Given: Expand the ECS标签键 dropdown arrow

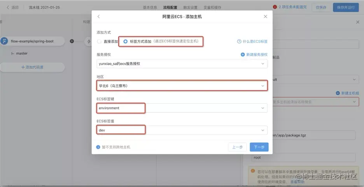Looking at the screenshot, I should tap(263, 108).
